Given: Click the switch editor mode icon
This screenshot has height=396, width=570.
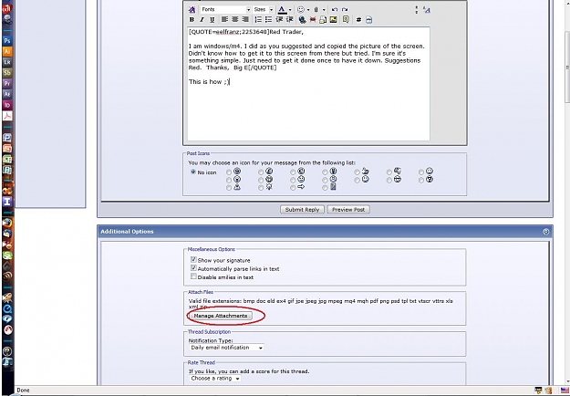Looking at the screenshot, I should (x=427, y=10).
